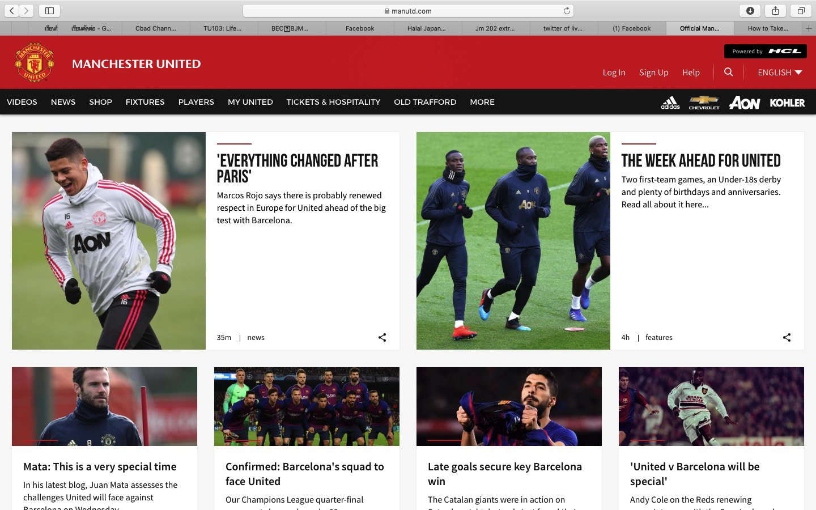Image resolution: width=816 pixels, height=510 pixels.
Task: Switch to the How to Take... tab
Action: [768, 28]
